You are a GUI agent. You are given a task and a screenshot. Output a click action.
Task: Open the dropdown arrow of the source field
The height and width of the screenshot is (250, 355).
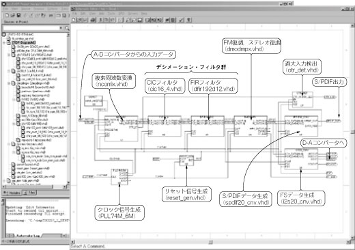[61, 28]
